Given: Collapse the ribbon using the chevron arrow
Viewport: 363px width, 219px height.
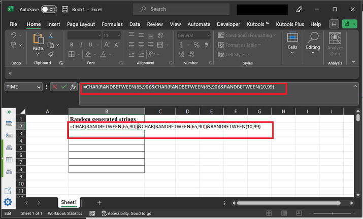Looking at the screenshot, I should click(x=354, y=61).
